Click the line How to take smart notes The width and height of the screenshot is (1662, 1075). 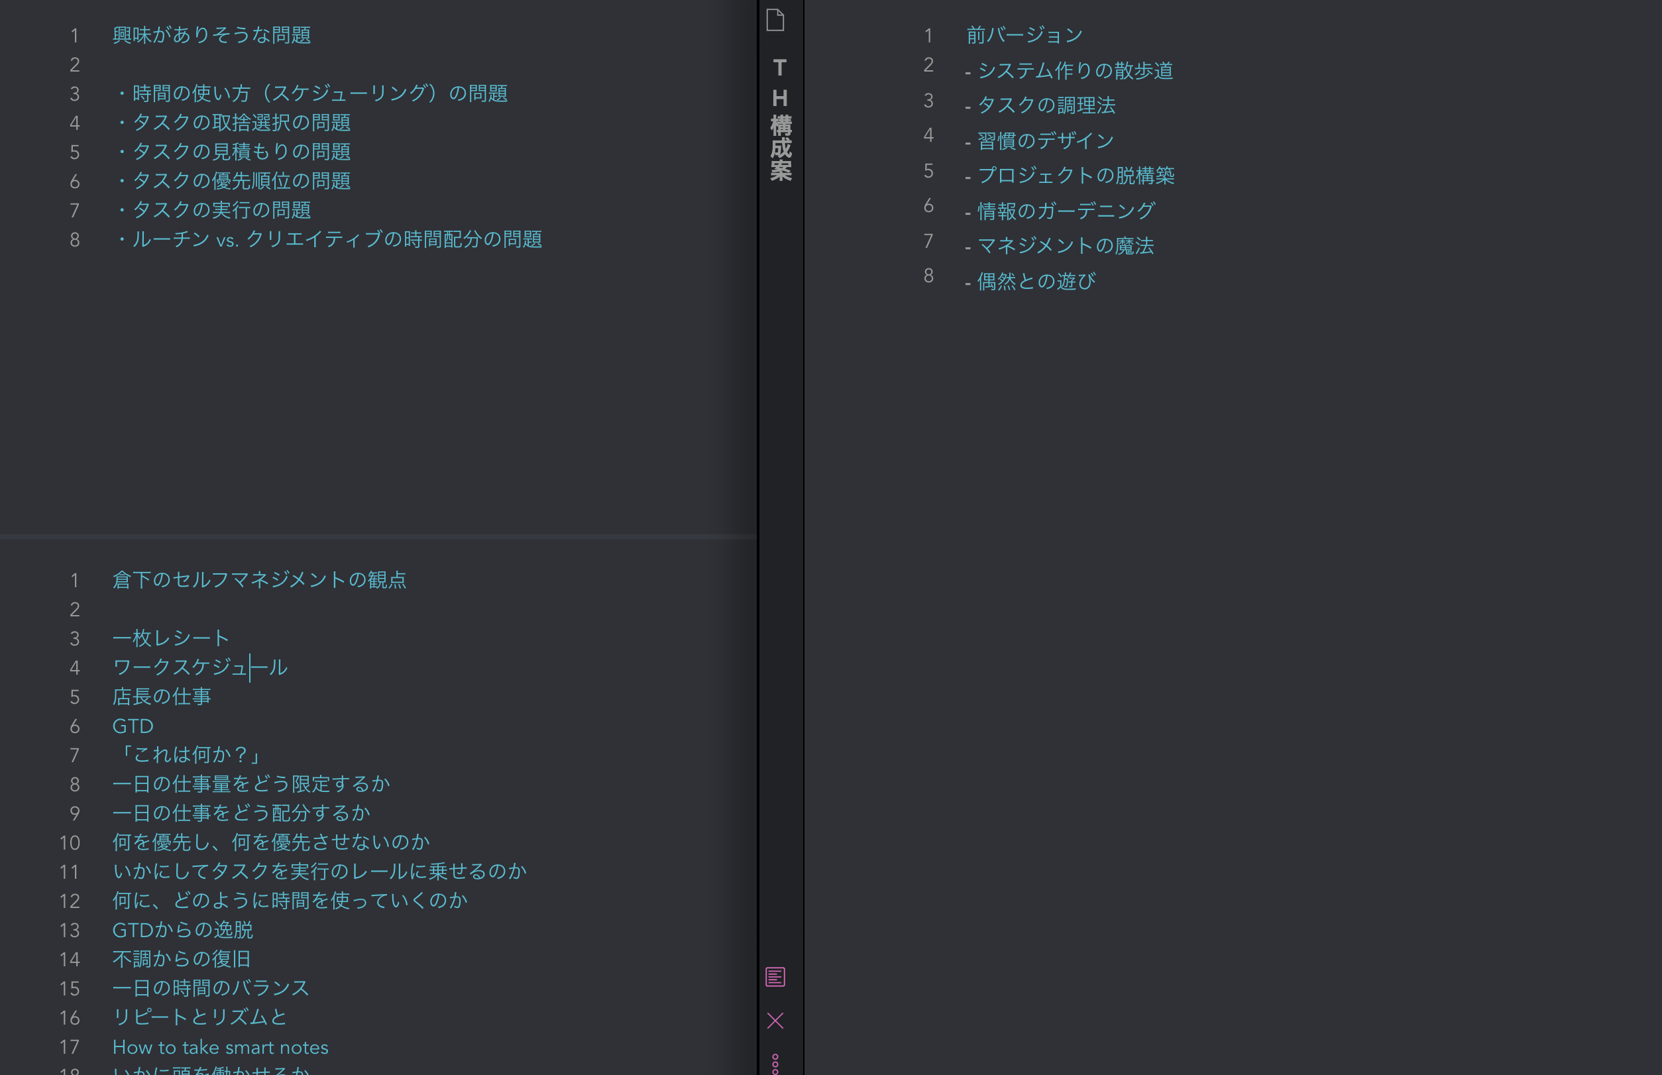coord(220,1047)
